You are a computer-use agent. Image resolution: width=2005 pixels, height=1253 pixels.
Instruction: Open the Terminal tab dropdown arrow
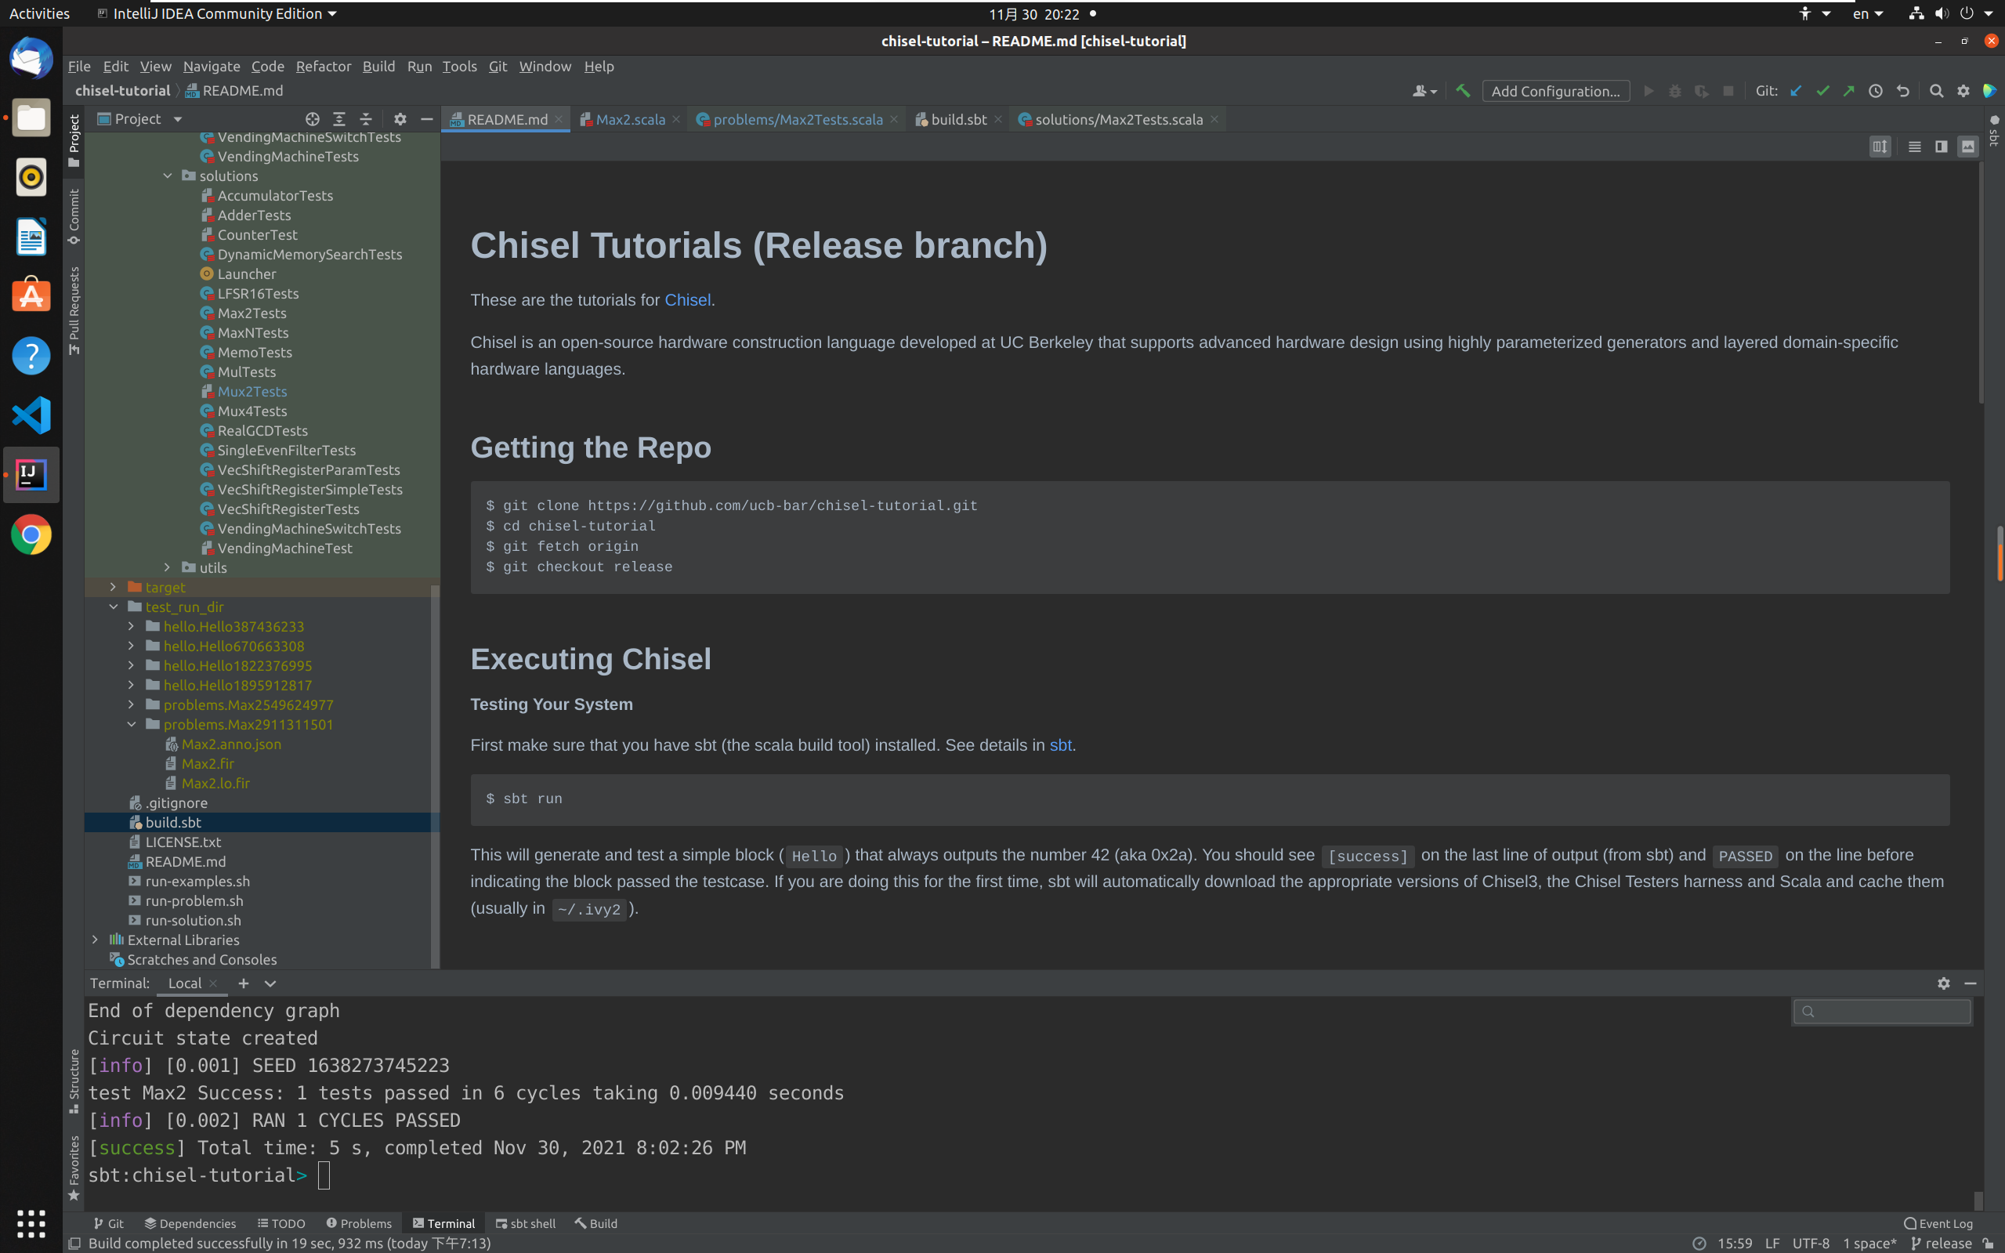coord(270,983)
